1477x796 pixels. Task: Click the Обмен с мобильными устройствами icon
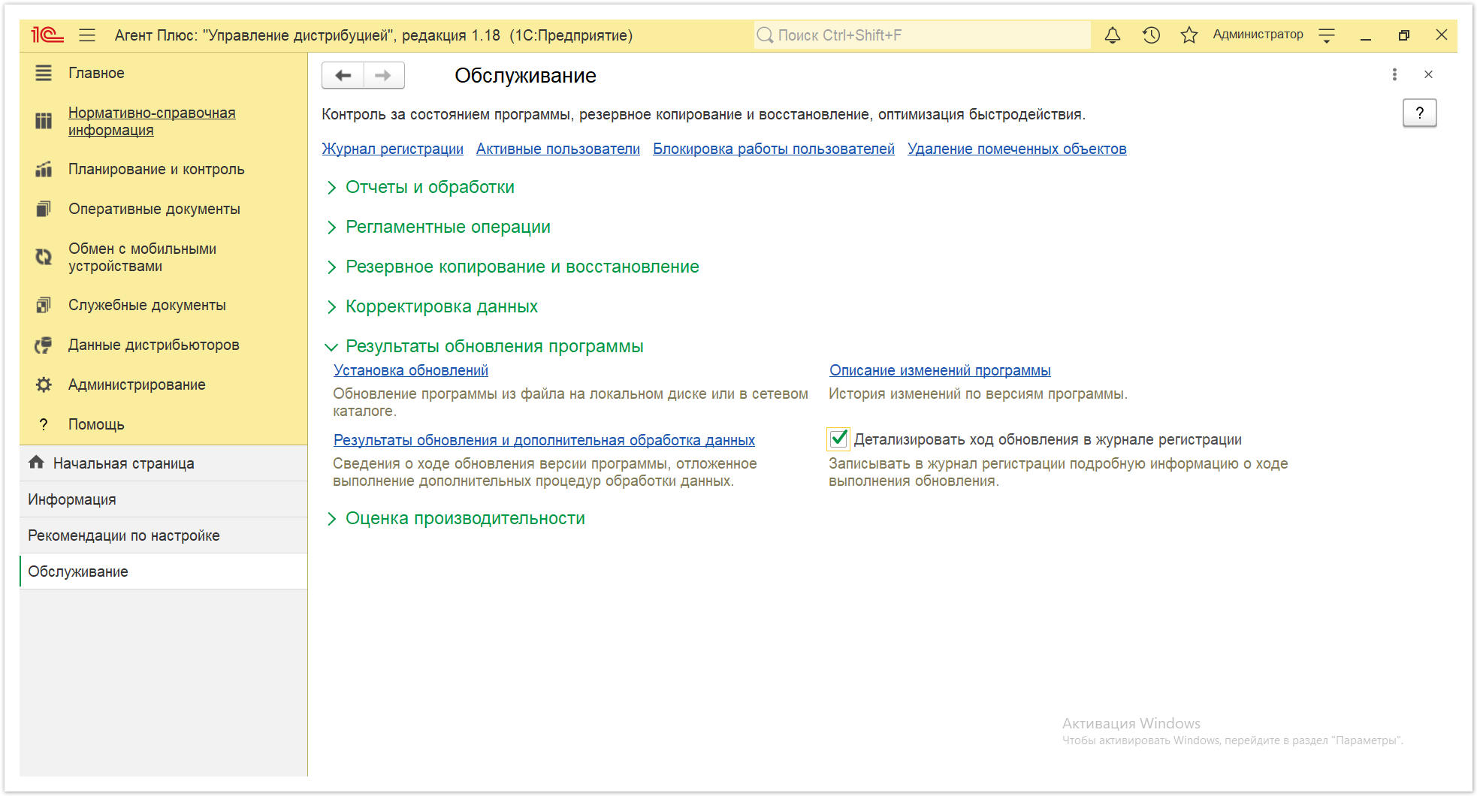44,257
